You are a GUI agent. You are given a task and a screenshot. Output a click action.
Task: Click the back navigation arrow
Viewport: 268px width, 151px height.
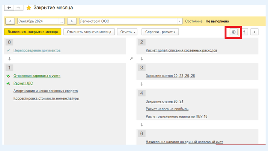[9, 8]
